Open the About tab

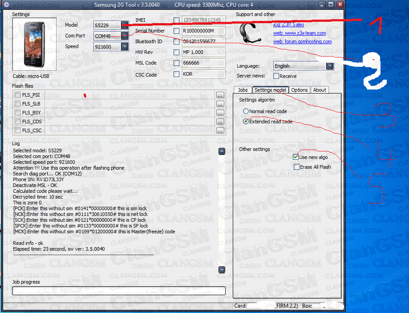click(320, 90)
